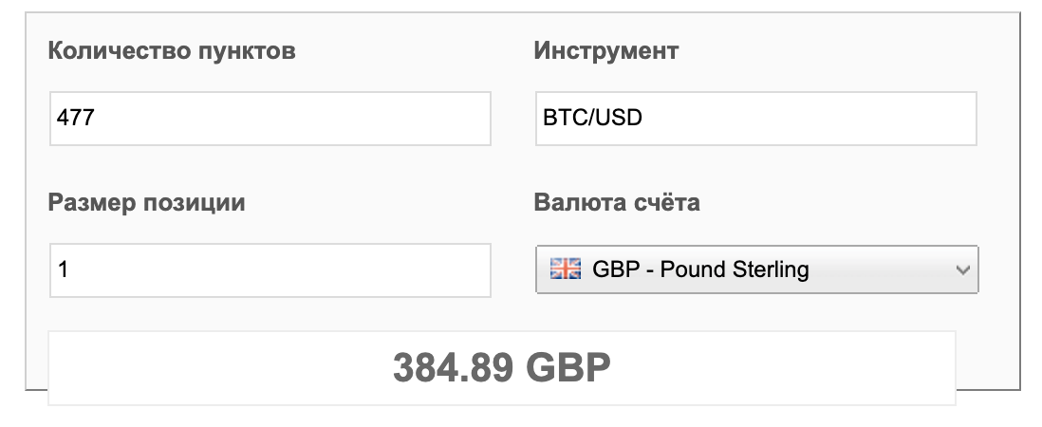Click the Инструмент label

point(606,50)
